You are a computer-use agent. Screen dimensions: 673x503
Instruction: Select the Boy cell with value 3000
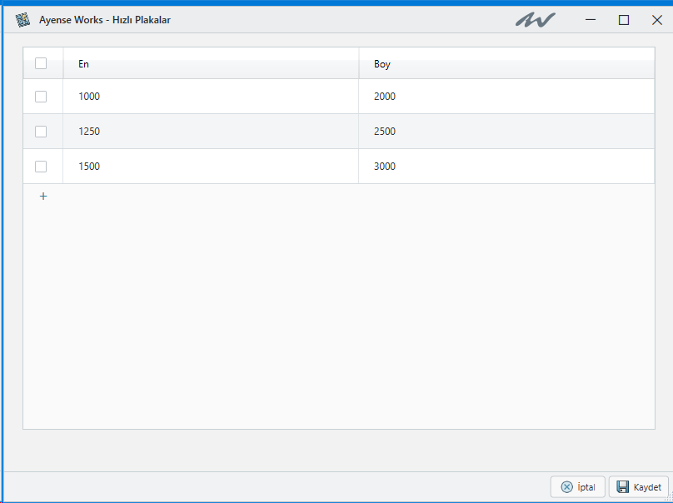pyautogui.click(x=506, y=167)
